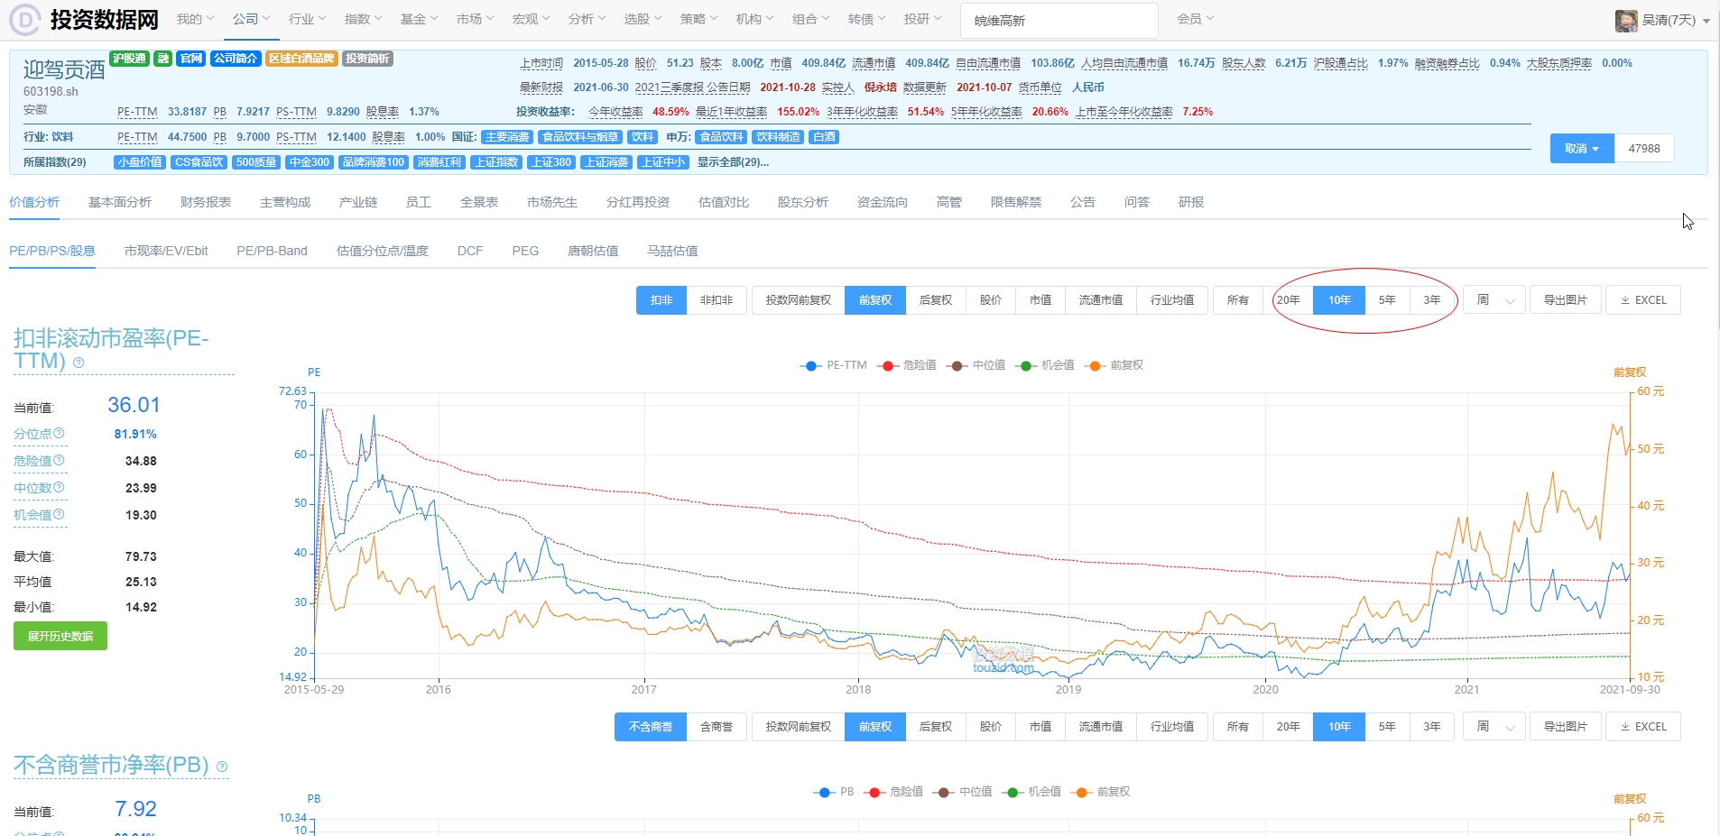Screen dimensions: 1720x836
Task: Click the stock search input field
Action: 1059,20
